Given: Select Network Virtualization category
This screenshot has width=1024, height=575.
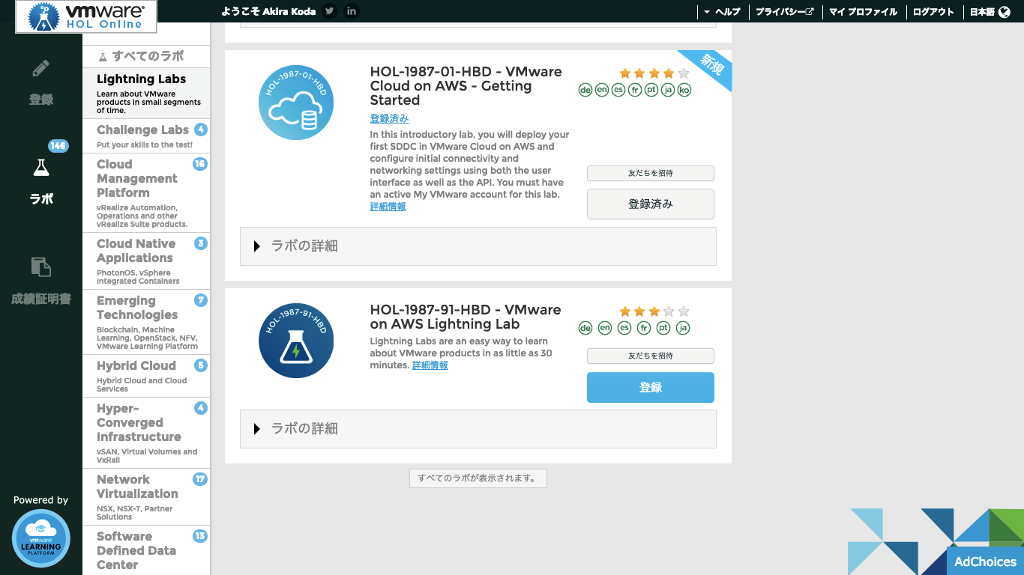Looking at the screenshot, I should tap(137, 487).
